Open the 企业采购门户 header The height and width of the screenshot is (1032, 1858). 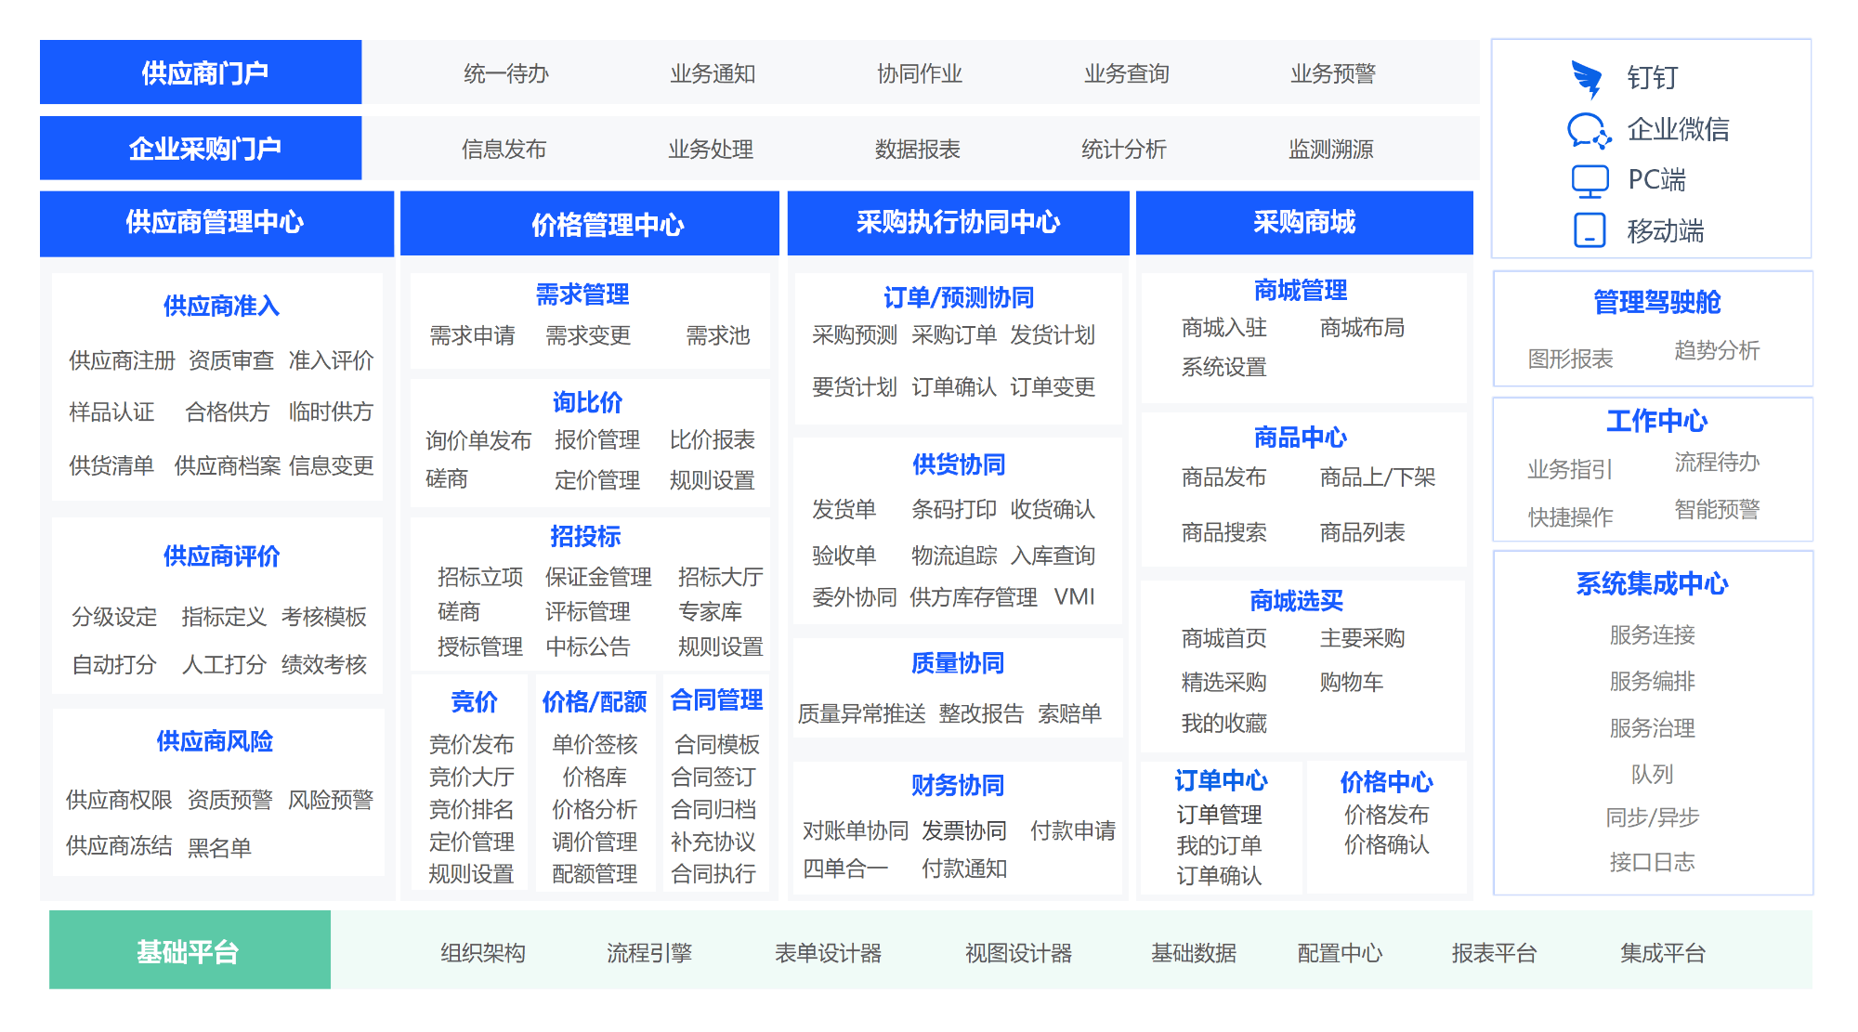coord(201,148)
